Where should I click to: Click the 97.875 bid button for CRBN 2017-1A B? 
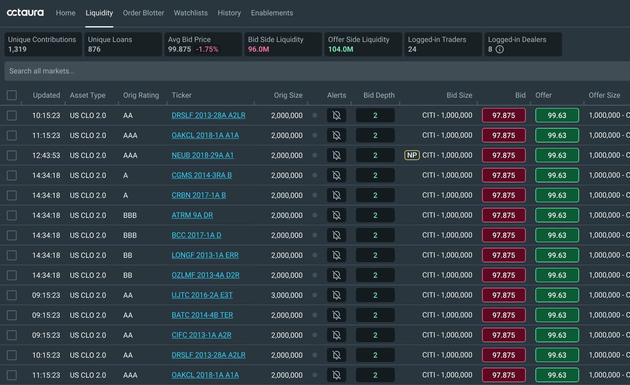(x=504, y=195)
